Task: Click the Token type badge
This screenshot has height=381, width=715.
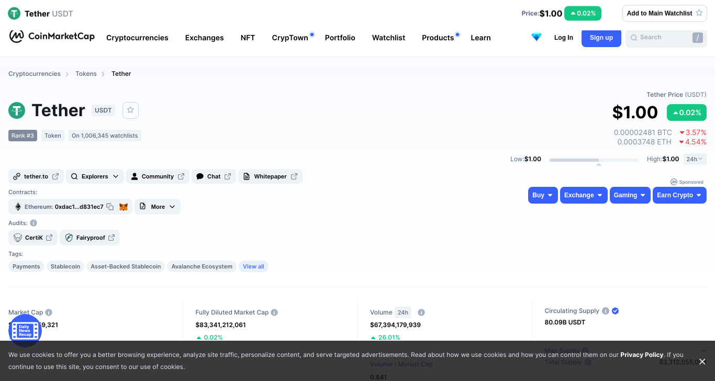Action: [x=53, y=136]
